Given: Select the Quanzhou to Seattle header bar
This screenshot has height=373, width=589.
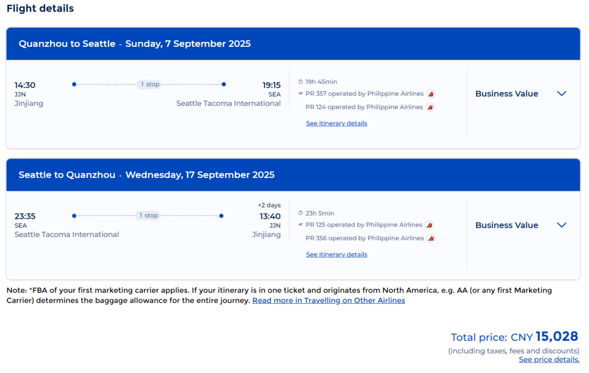Looking at the screenshot, I should [293, 44].
